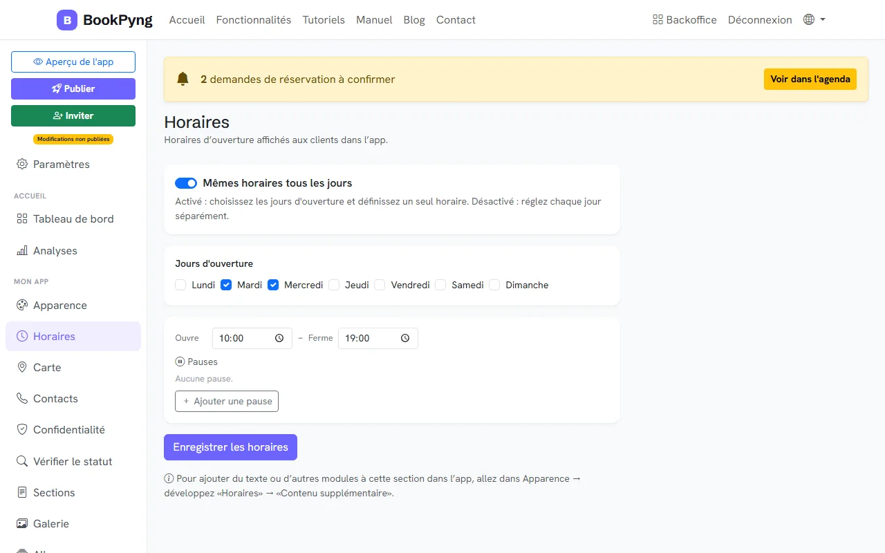Open Fonctionnalités in top navigation

pos(254,20)
